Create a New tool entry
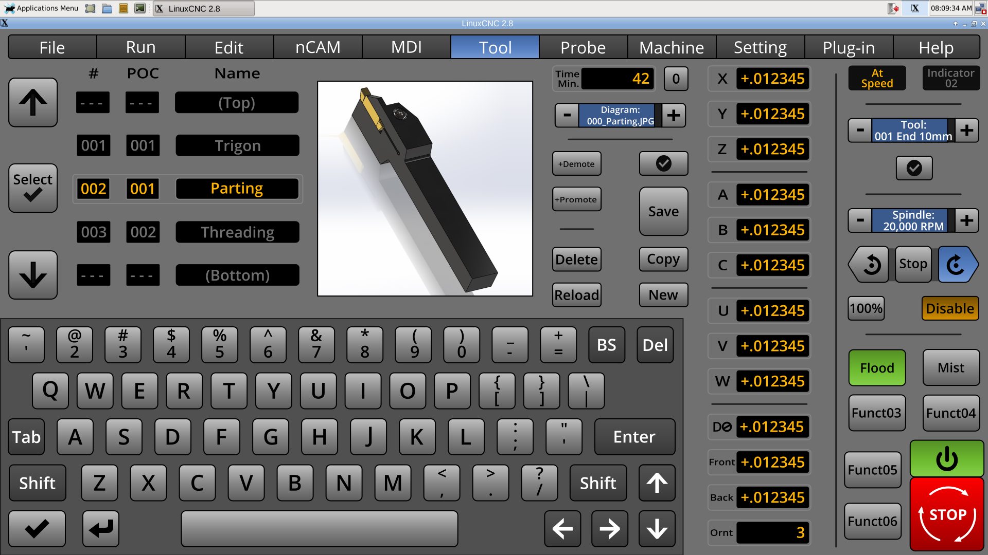The width and height of the screenshot is (988, 555). (x=663, y=295)
